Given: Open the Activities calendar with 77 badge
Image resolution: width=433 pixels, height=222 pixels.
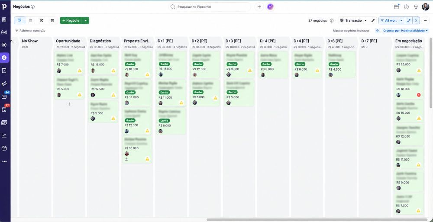Looking at the screenshot, I should coord(4,109).
